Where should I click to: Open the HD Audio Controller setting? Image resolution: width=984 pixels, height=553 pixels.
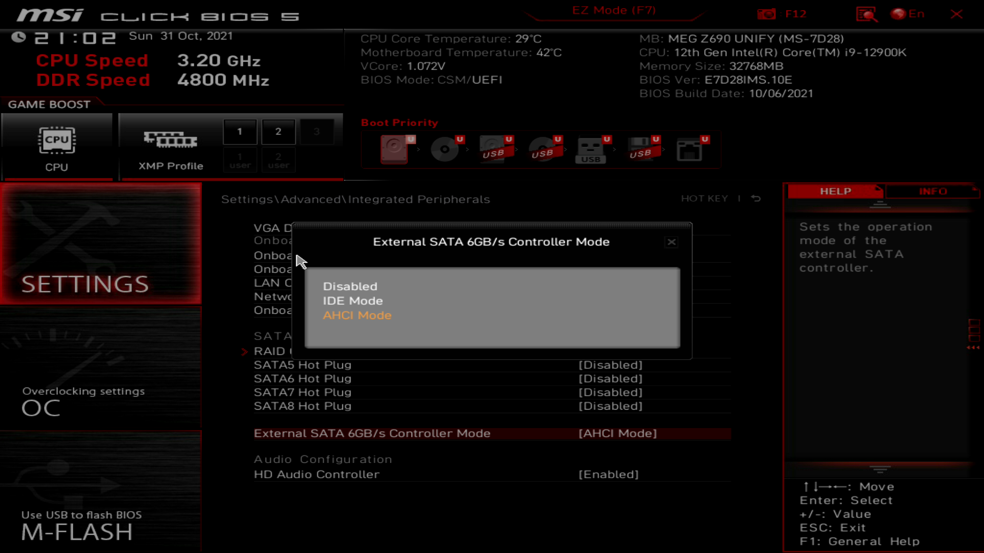316,474
